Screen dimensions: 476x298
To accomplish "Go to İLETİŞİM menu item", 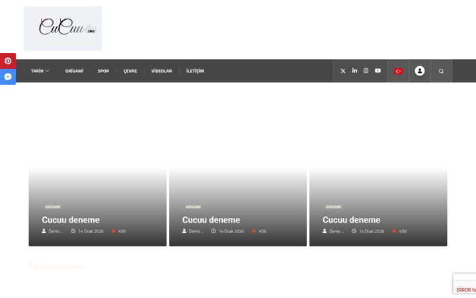I will tap(195, 71).
